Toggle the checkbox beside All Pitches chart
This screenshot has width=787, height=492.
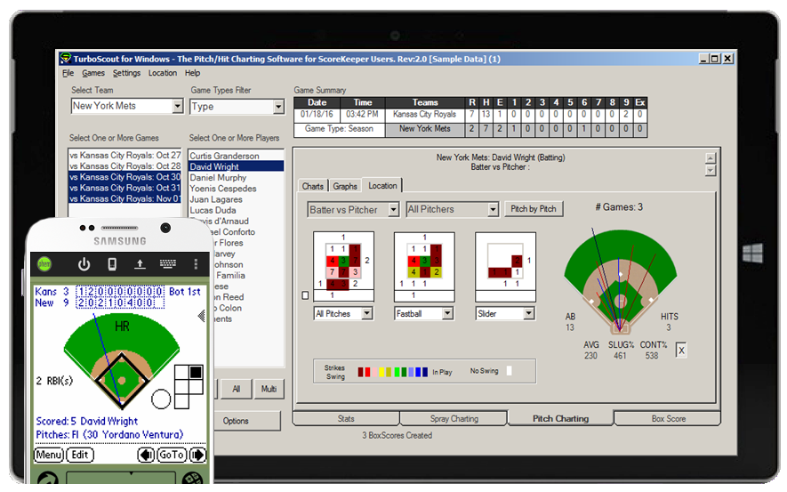pyautogui.click(x=305, y=295)
